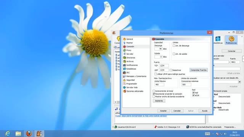Click the Preferencias toolbar gear icon
This screenshot has width=244, height=137.
click(231, 40)
